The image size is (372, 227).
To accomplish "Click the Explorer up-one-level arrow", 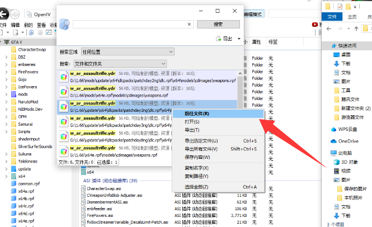I will pos(356,29).
